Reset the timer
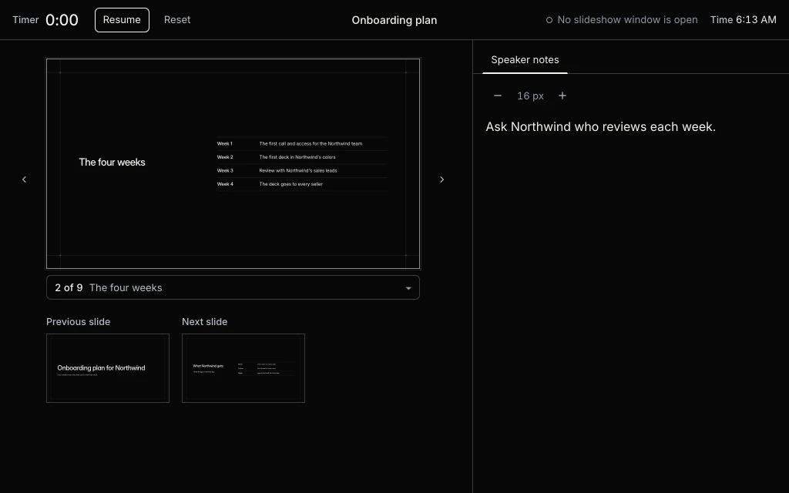 [177, 20]
